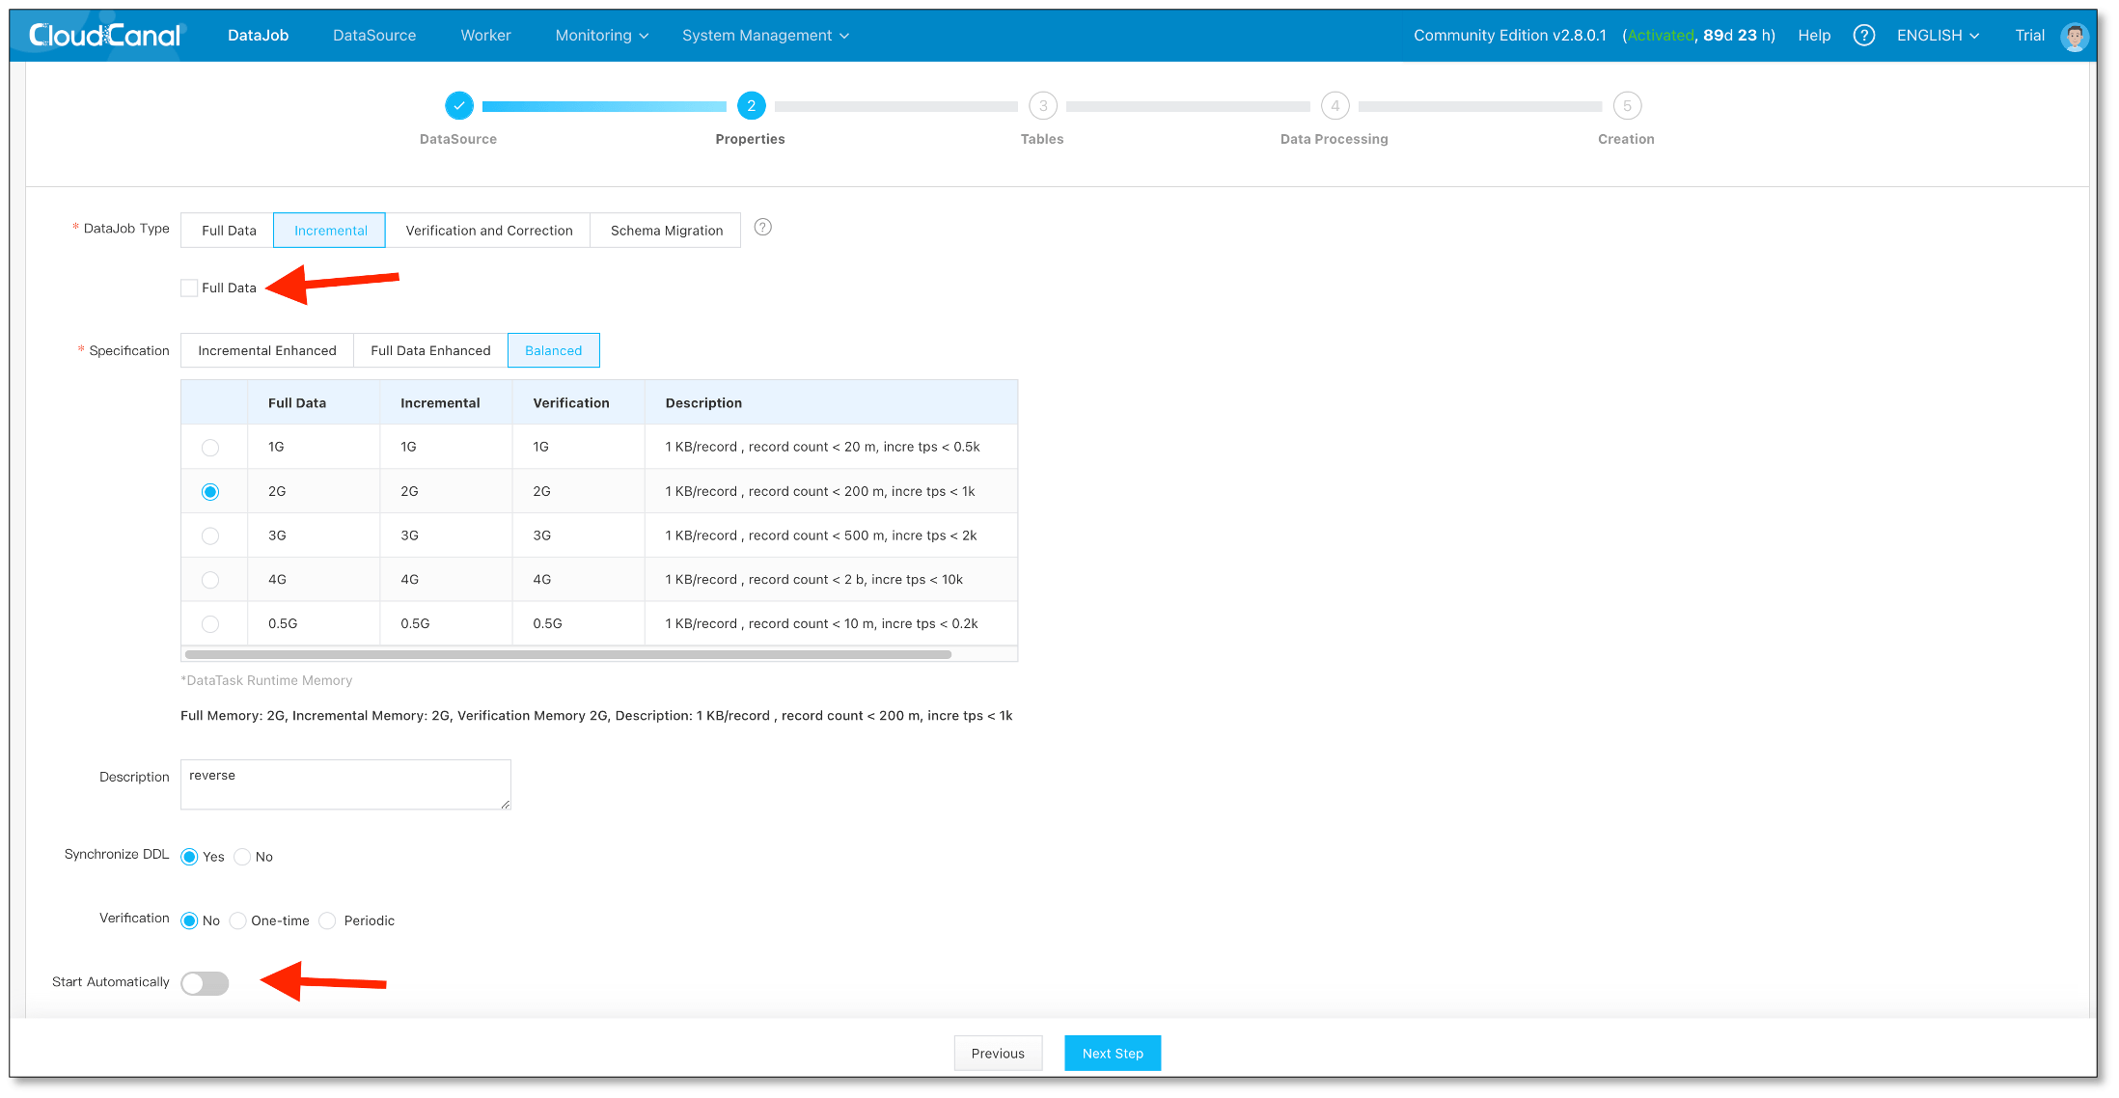Enable the Start Automatically switch

[205, 983]
